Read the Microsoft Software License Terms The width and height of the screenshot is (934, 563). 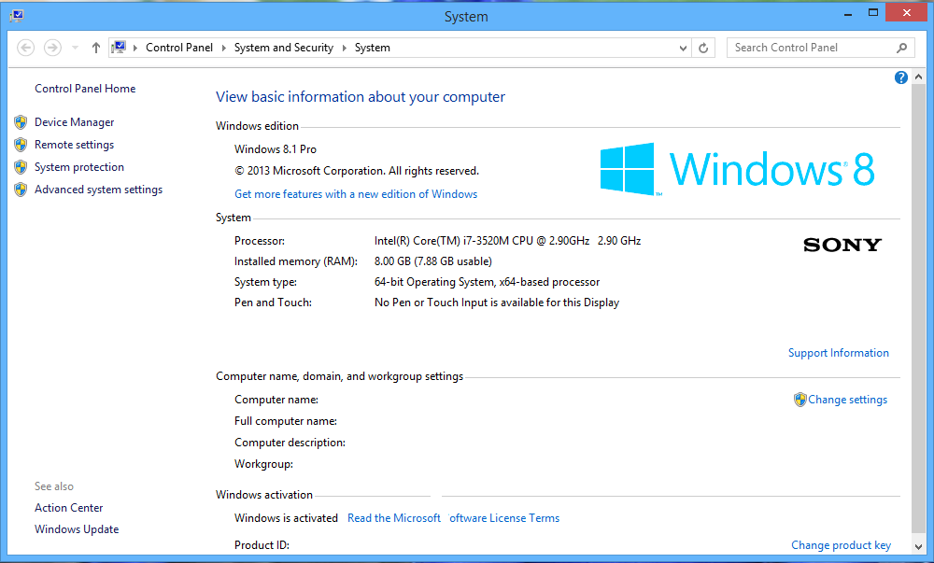453,518
